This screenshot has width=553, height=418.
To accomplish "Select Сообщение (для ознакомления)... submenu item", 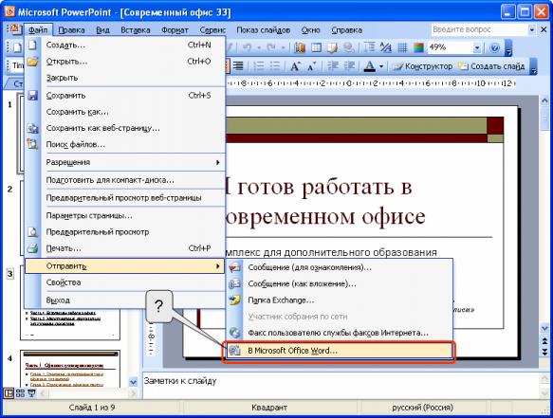I will tap(340, 267).
